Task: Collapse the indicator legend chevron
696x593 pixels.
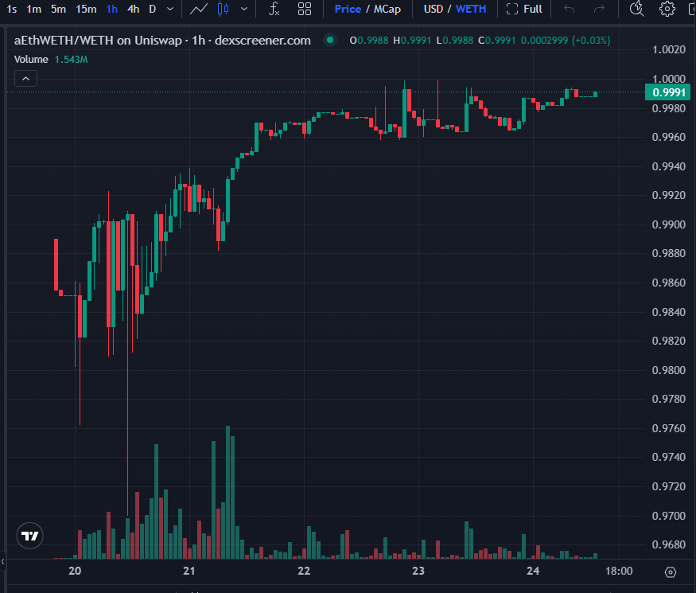Action: (25, 79)
